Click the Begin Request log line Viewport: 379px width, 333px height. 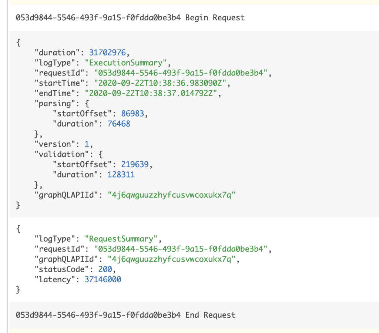(x=130, y=17)
